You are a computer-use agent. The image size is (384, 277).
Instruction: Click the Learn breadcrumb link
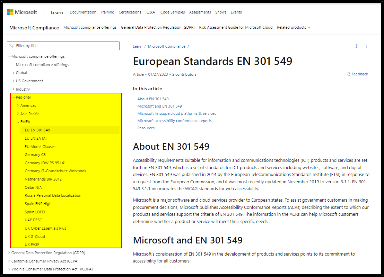(x=137, y=46)
